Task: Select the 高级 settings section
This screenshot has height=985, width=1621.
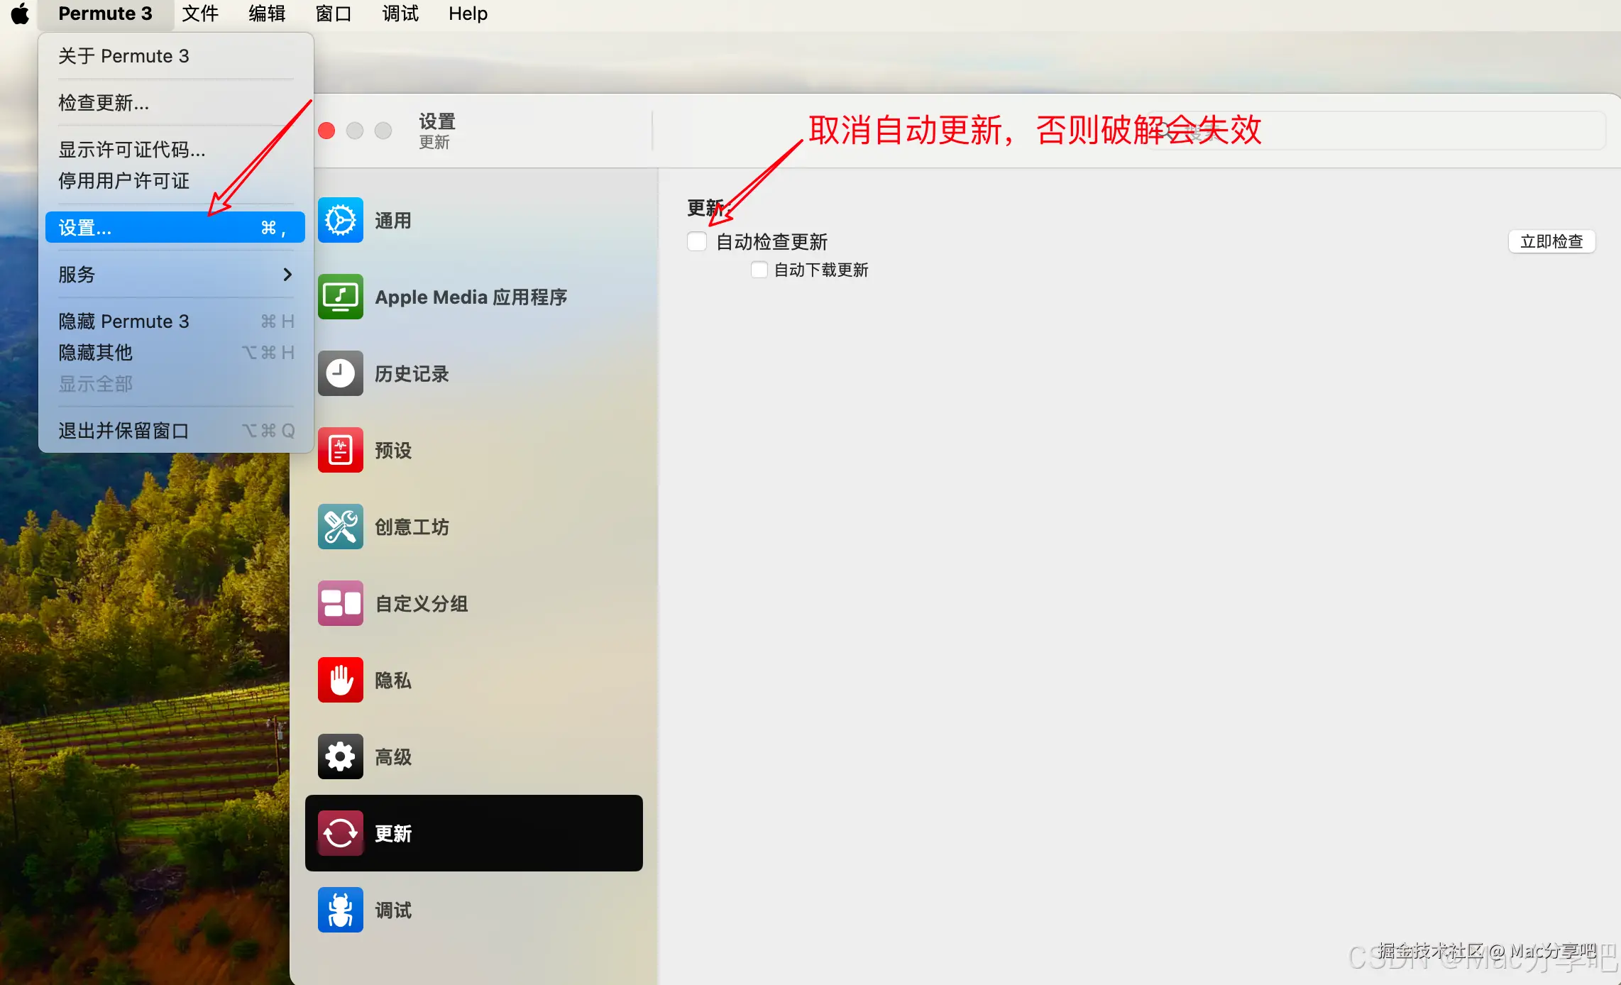Action: coord(392,756)
